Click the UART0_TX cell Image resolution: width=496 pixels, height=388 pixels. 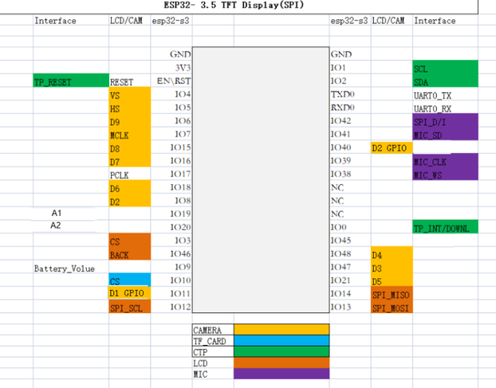(x=445, y=95)
